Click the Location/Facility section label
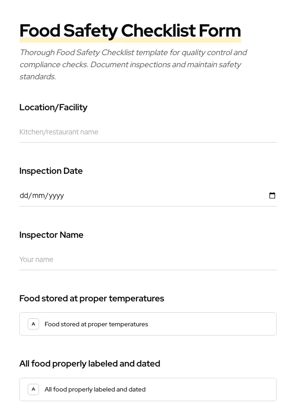 click(x=53, y=107)
